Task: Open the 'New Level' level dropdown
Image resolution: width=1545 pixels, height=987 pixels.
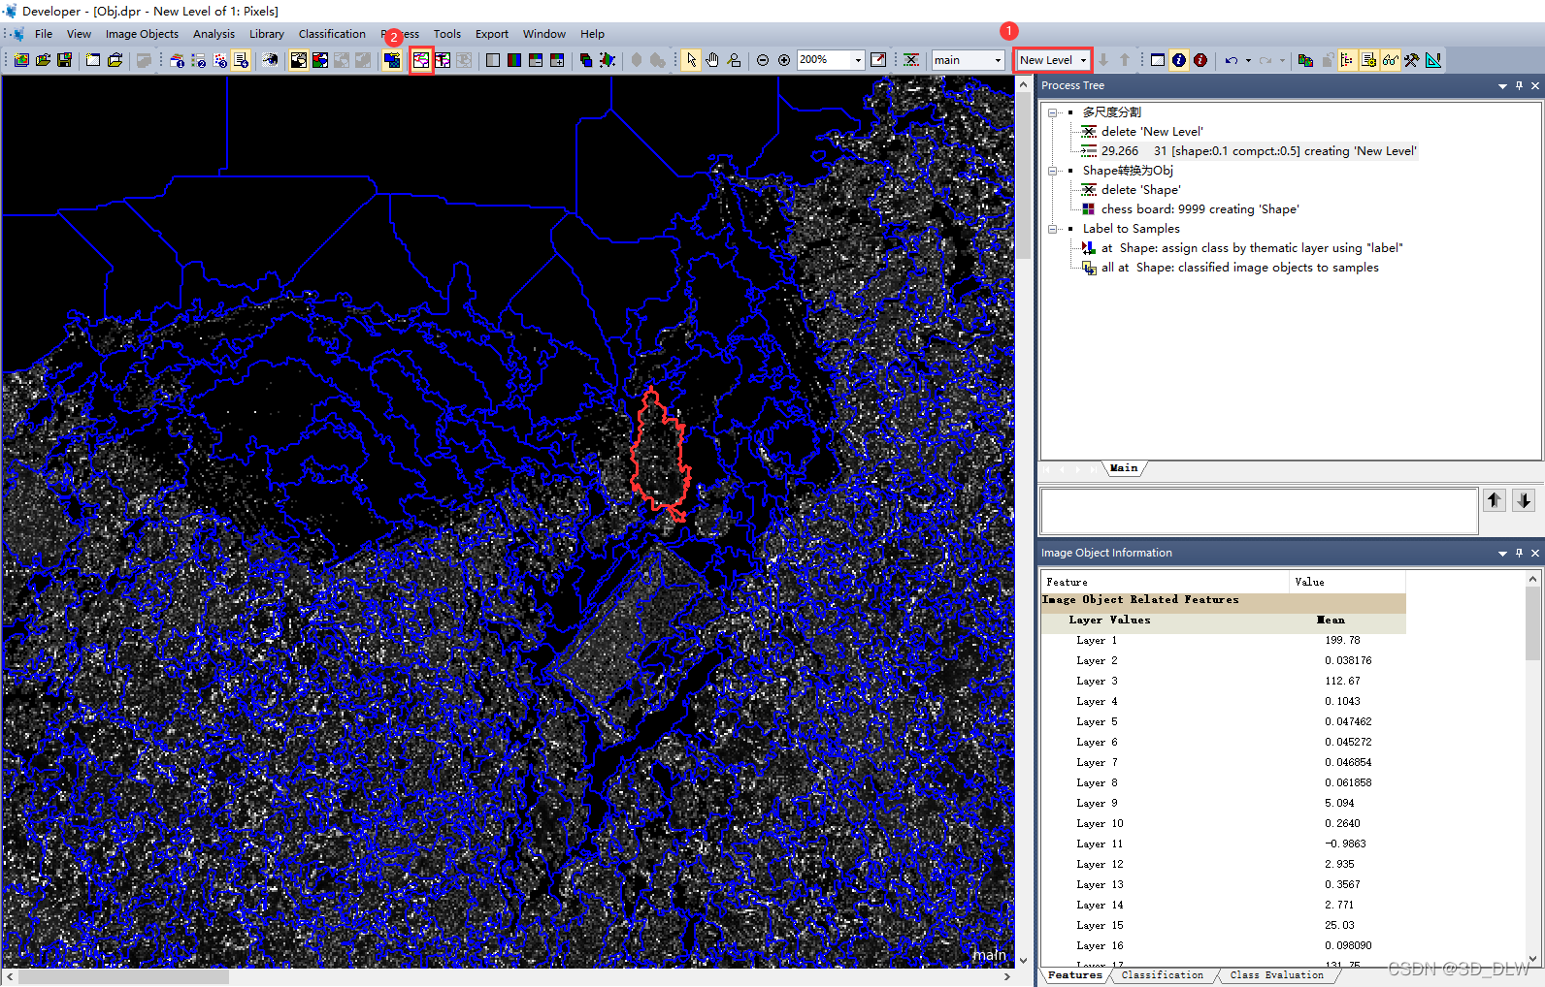Action: [1083, 60]
